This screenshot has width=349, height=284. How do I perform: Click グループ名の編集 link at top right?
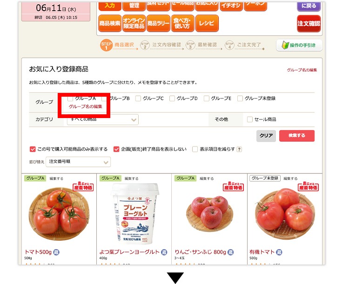(x=302, y=70)
